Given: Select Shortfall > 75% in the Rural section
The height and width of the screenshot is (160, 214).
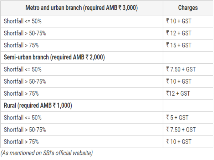Looking at the screenshot, I should pos(21,142).
